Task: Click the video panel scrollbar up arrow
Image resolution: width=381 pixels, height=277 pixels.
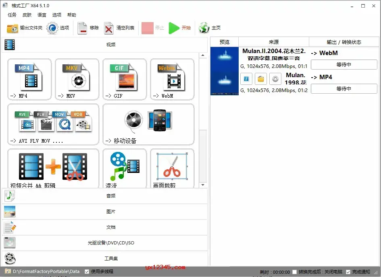Action: tap(203, 55)
